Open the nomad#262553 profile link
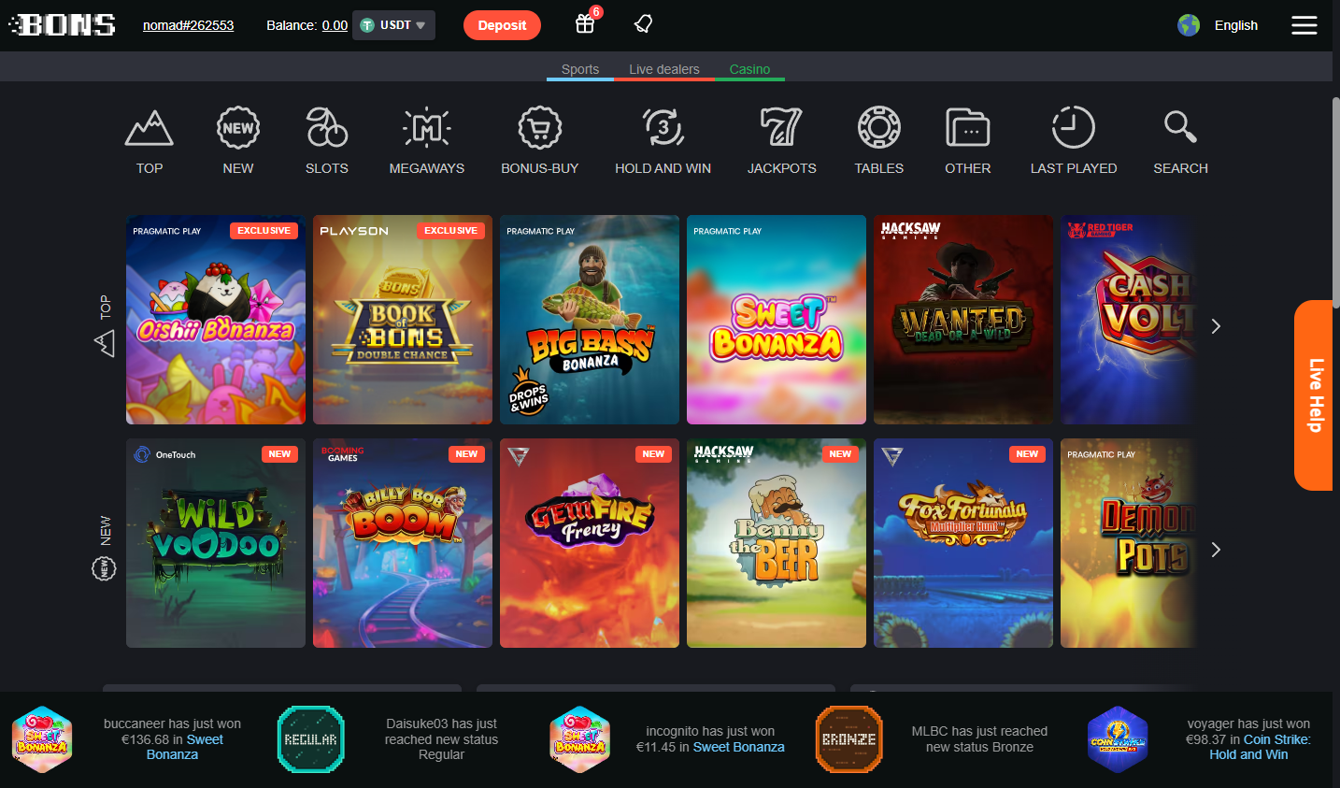The image size is (1340, 788). (189, 25)
